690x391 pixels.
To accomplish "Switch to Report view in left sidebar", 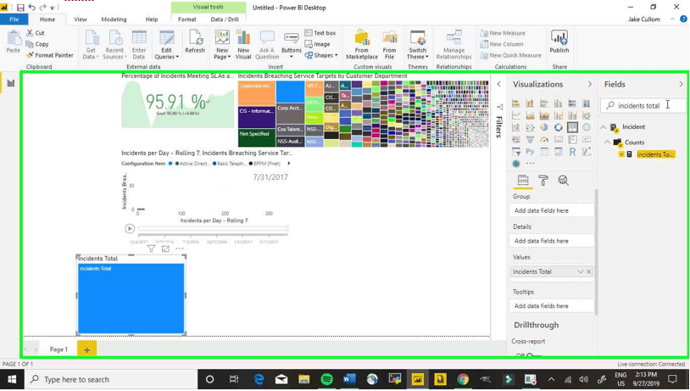I will click(x=10, y=83).
